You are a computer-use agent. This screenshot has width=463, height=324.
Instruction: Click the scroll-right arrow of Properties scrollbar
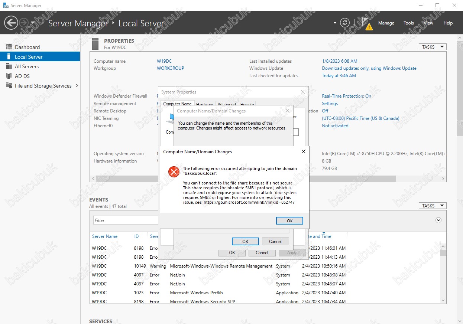pyautogui.click(x=443, y=179)
